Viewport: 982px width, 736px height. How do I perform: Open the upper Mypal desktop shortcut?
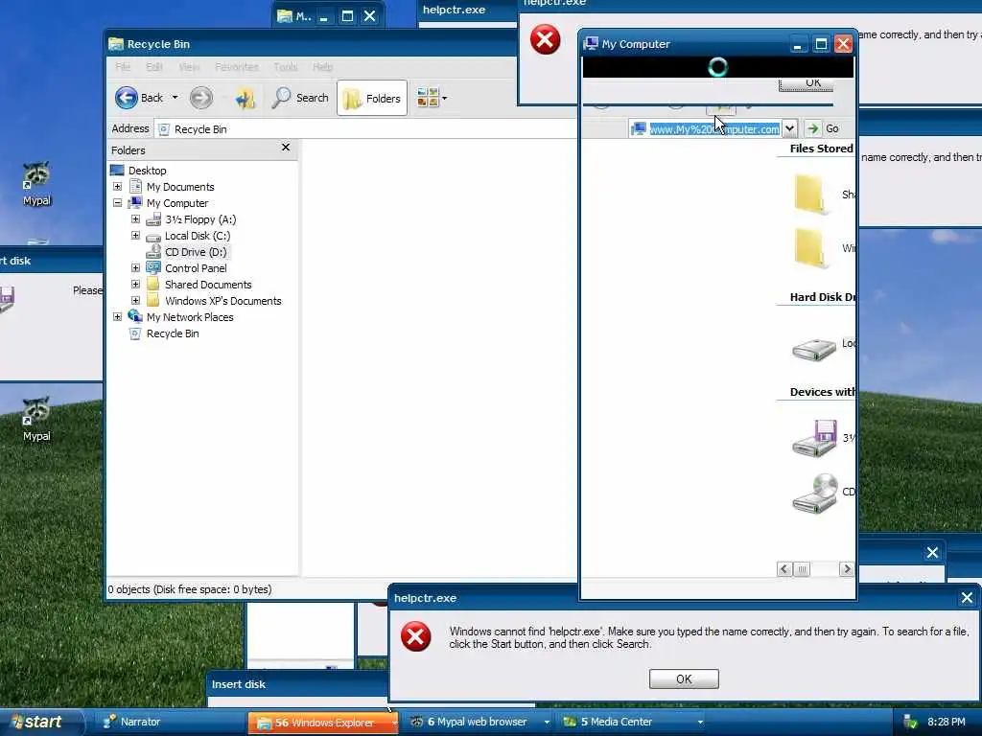pos(37,184)
